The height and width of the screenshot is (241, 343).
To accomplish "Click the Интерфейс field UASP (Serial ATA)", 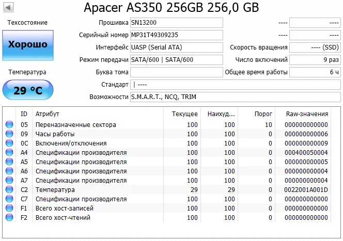I will 177,47.
